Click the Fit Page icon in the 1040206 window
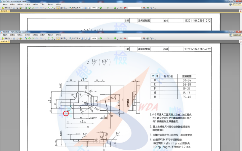This screenshot has width=242, height=151. pos(85,38)
